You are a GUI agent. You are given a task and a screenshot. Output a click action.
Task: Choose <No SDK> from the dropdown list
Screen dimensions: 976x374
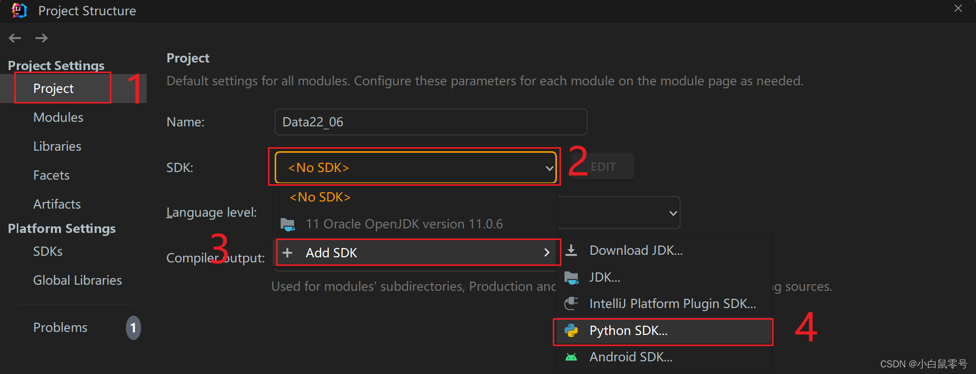point(416,197)
